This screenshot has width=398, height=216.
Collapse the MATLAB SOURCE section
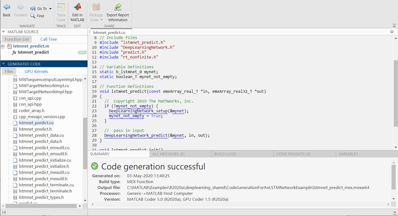pyautogui.click(x=4, y=32)
